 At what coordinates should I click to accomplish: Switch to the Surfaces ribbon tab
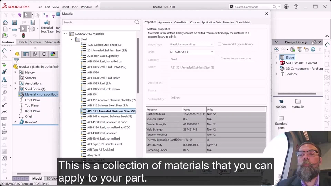36,42
